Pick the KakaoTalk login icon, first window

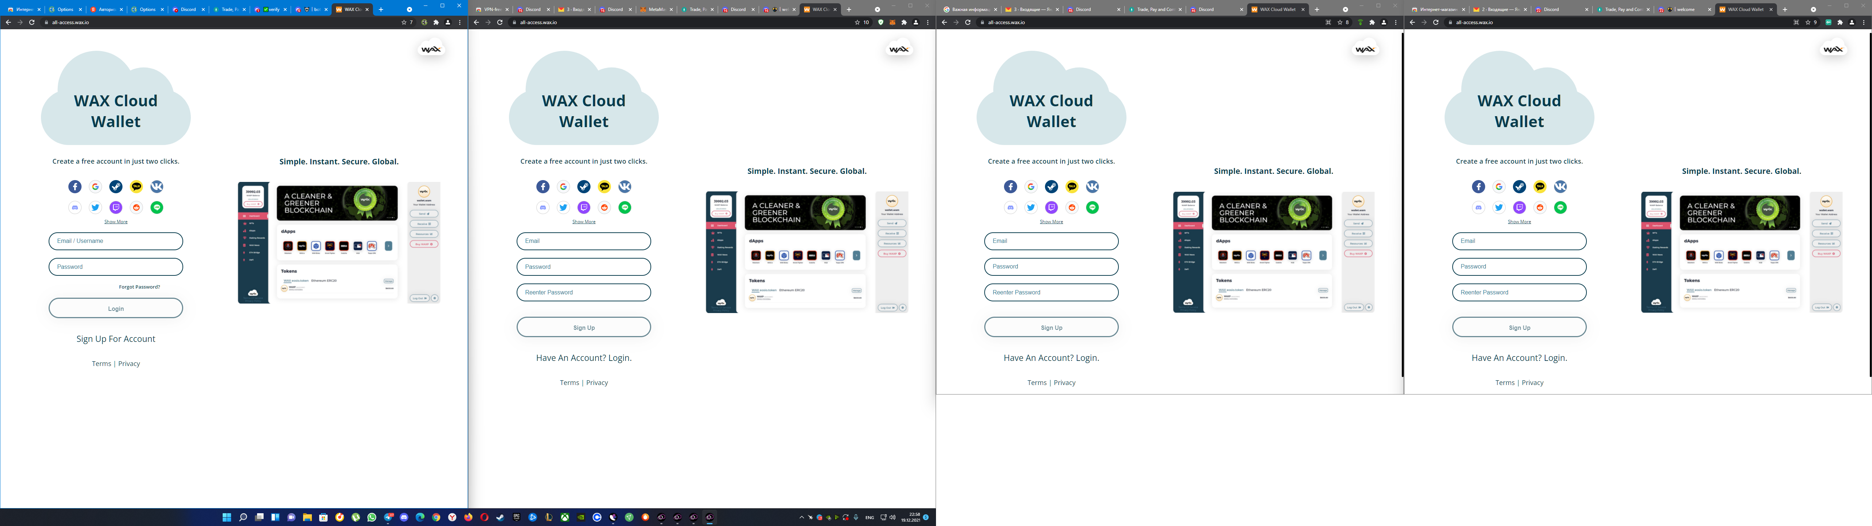pos(137,187)
